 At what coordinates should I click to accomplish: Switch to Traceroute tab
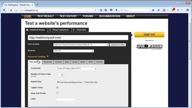point(80,30)
